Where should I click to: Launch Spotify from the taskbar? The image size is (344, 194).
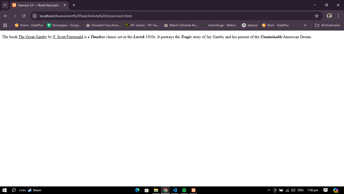click(184, 190)
